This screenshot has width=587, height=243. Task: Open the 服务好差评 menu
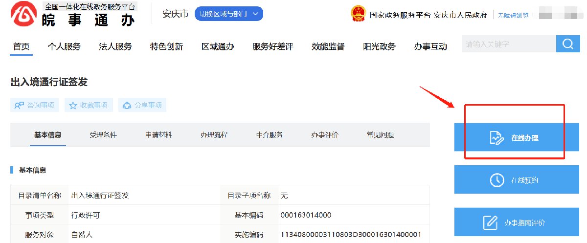[x=273, y=47]
